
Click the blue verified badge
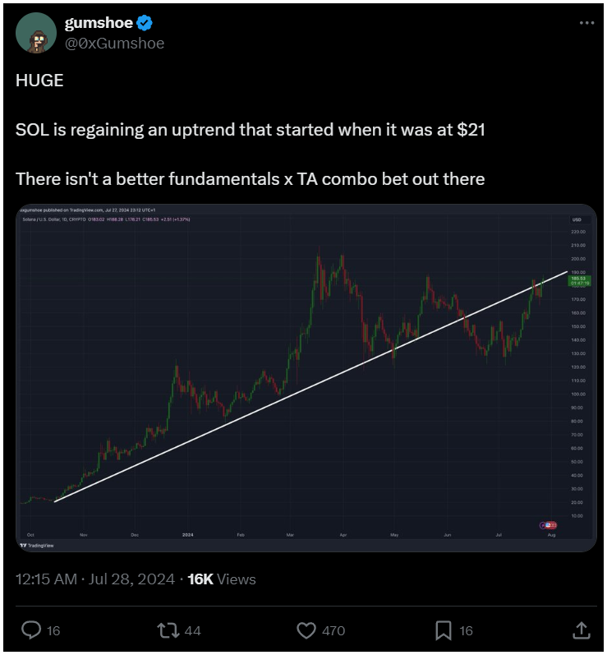(145, 23)
